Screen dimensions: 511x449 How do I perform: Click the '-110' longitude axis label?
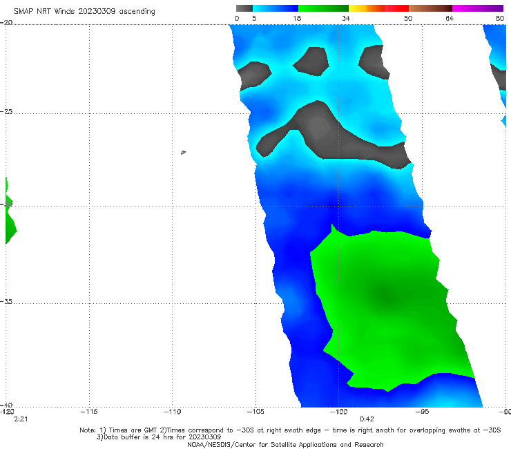(172, 412)
